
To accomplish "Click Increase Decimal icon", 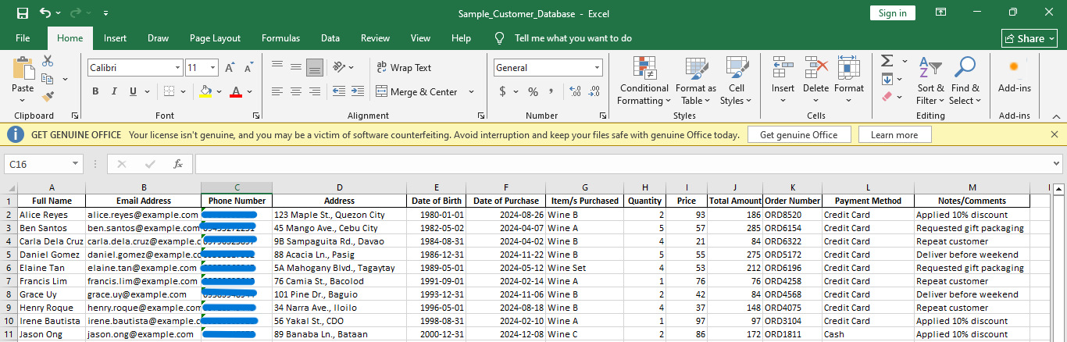I will tap(575, 91).
